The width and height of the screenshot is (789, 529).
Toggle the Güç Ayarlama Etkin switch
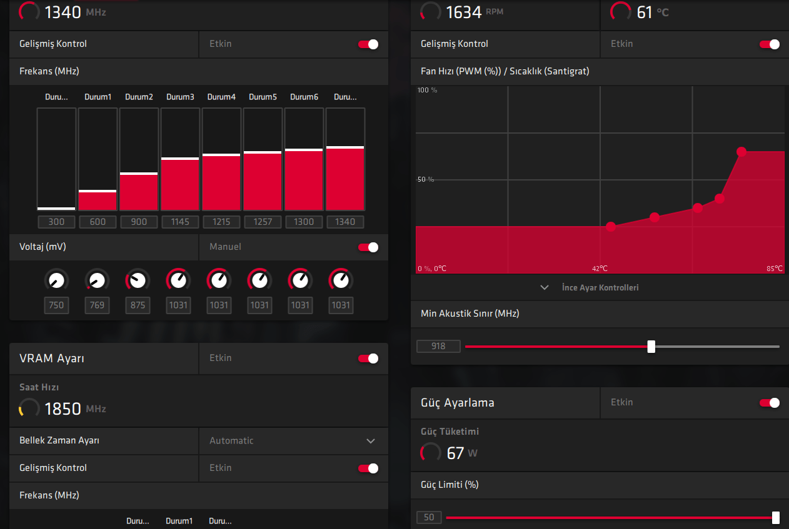pyautogui.click(x=770, y=403)
